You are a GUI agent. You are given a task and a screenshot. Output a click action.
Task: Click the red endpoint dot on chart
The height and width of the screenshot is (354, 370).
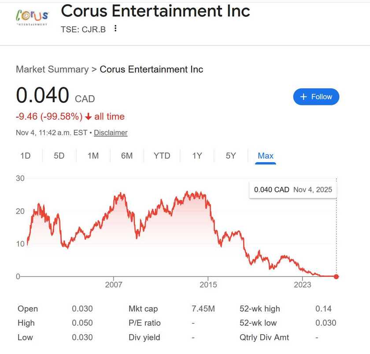click(x=337, y=276)
